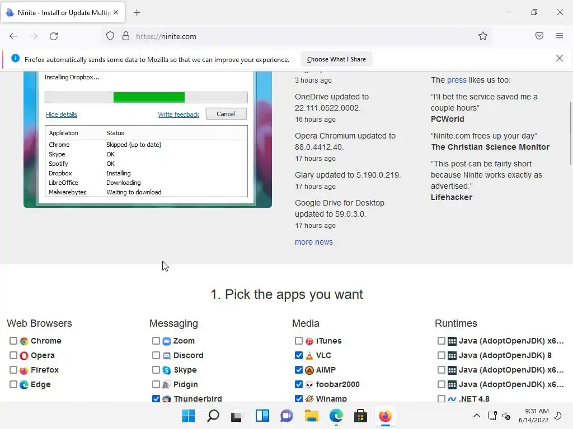573x429 pixels.
Task: Check the Chrome checkbox
Action: (13, 341)
